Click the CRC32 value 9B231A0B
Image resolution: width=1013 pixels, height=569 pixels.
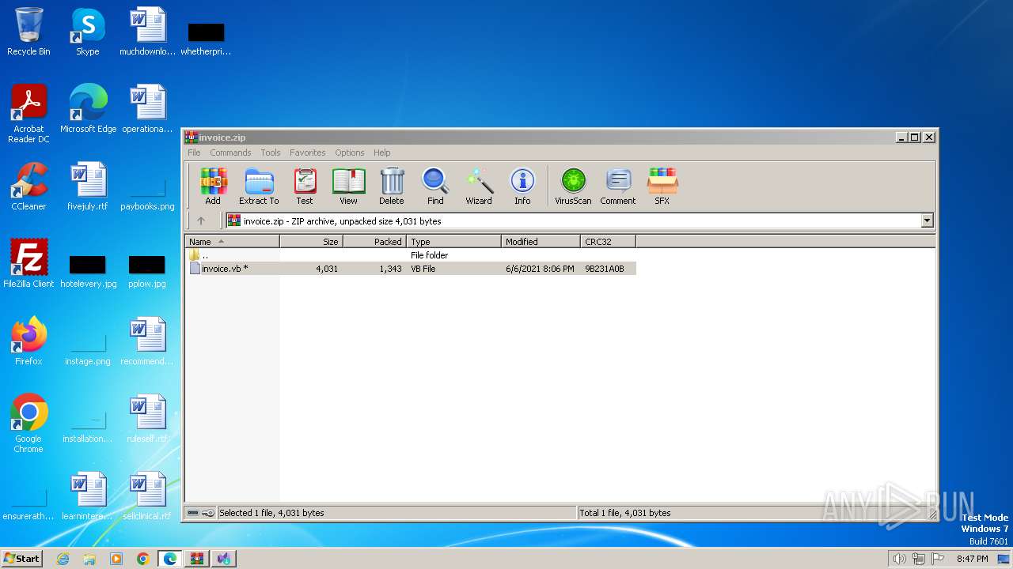(x=605, y=269)
